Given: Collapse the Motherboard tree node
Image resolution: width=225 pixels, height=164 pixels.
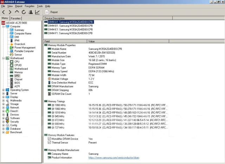Looking at the screenshot, I should click(4, 58).
